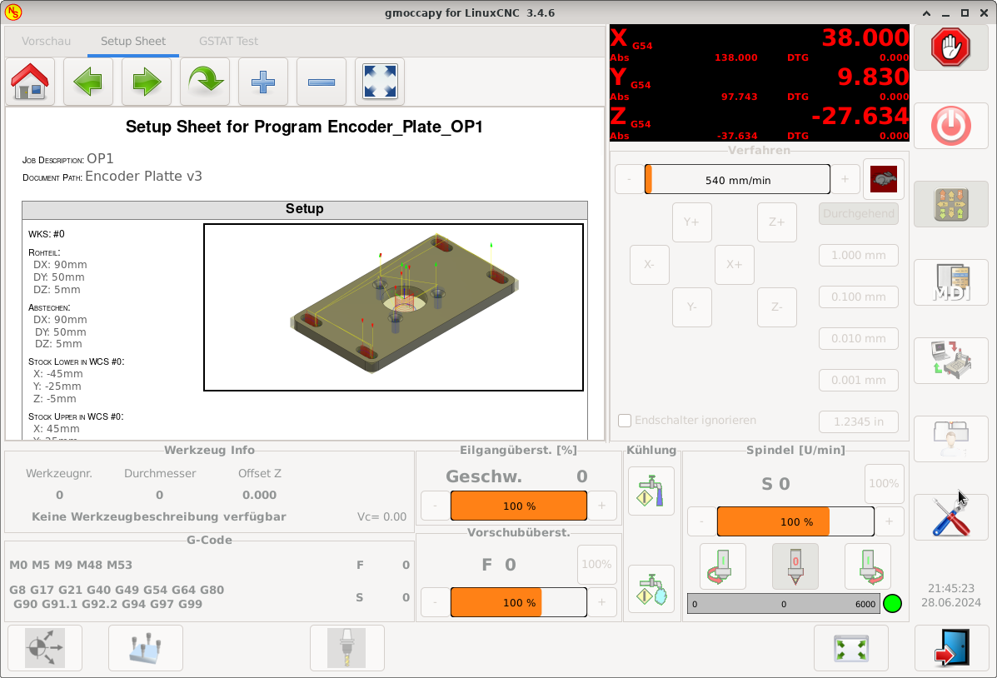Decrease feed override with the minus button

pyautogui.click(x=435, y=602)
